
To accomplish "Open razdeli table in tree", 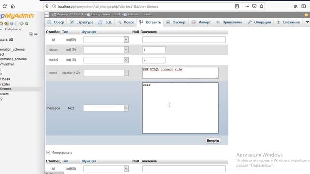I will (x=5, y=84).
